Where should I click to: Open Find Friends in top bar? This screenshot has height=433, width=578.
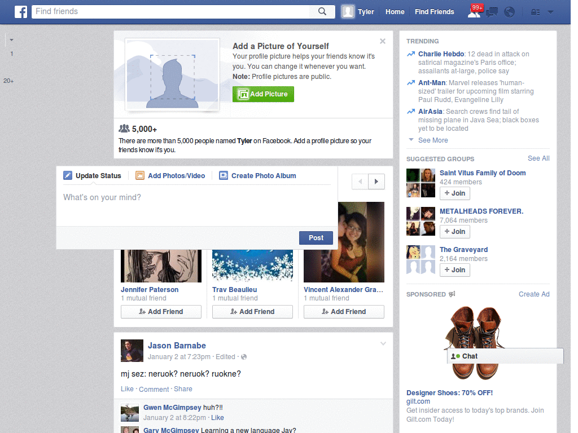[434, 12]
